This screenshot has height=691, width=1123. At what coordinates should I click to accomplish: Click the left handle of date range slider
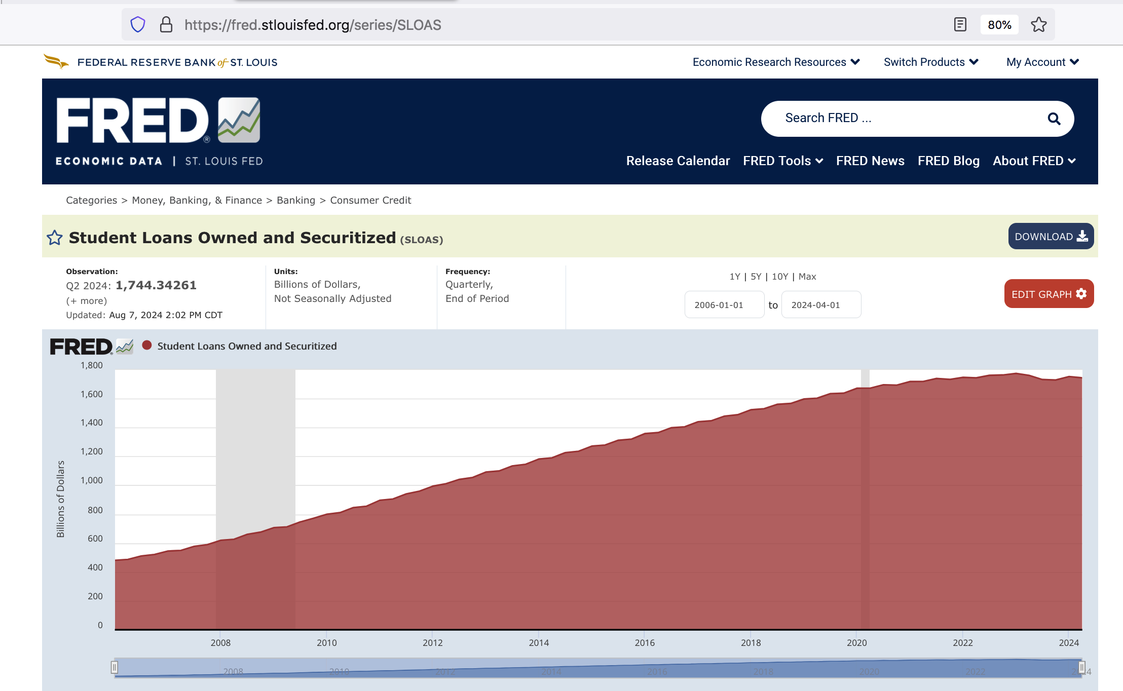tap(115, 668)
